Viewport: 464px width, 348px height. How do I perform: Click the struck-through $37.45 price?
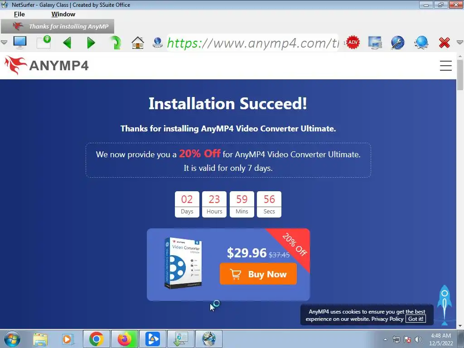coord(279,255)
